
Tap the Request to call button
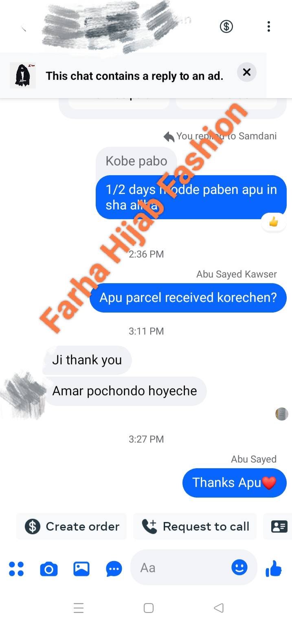[x=195, y=526]
